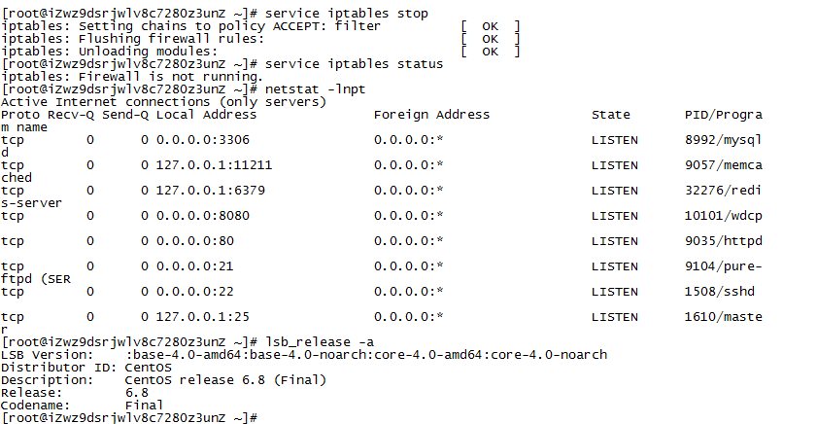Click the 8992/mysql process entry
The image size is (817, 424).
[723, 140]
